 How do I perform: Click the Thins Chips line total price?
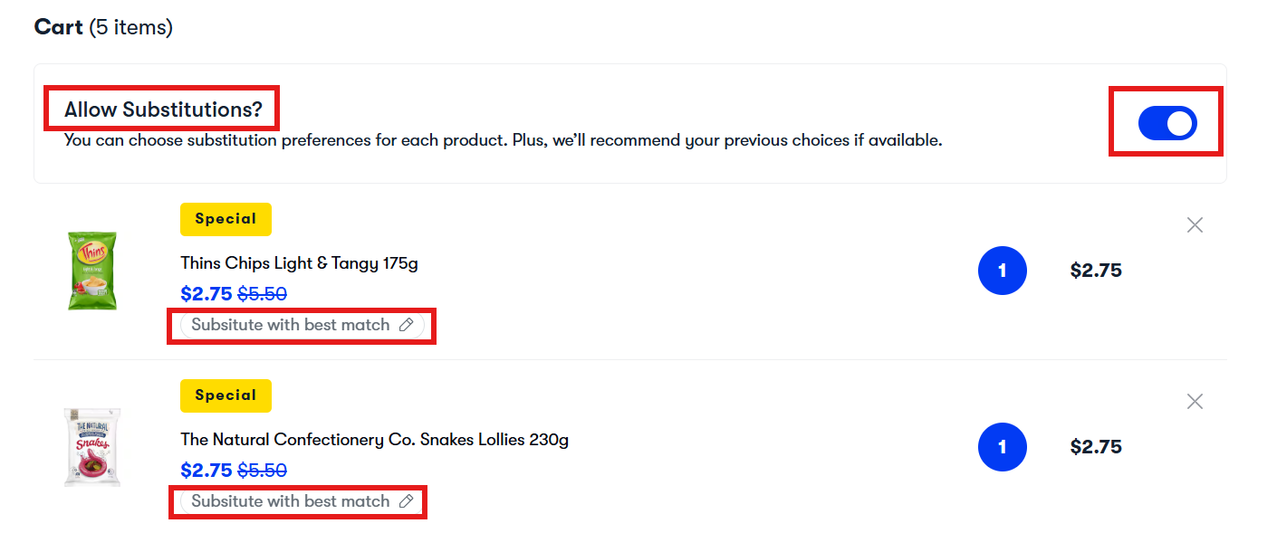pos(1096,271)
